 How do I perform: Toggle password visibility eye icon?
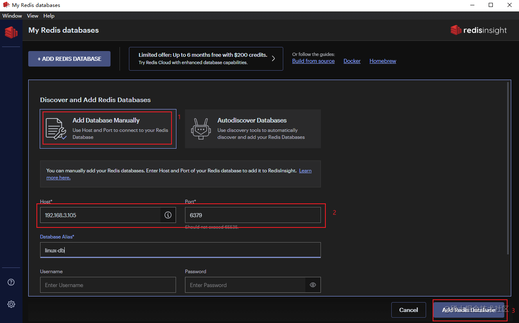[313, 285]
